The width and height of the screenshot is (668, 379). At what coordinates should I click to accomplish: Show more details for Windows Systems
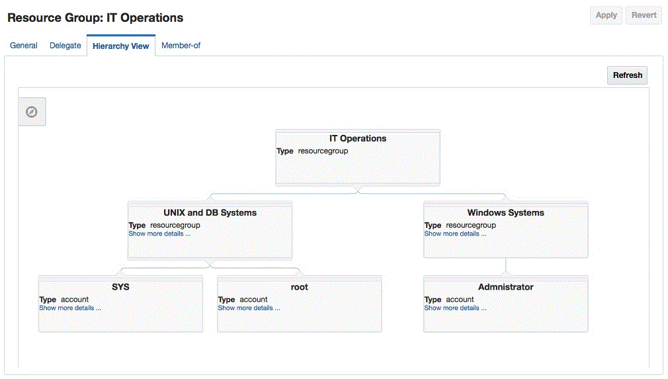click(x=455, y=233)
